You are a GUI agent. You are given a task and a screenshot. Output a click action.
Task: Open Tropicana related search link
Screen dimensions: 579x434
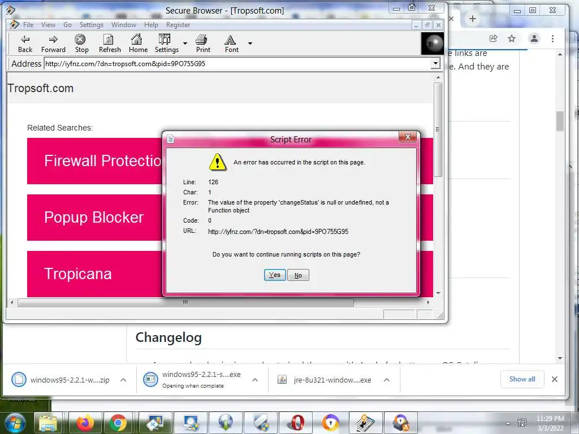(x=94, y=274)
